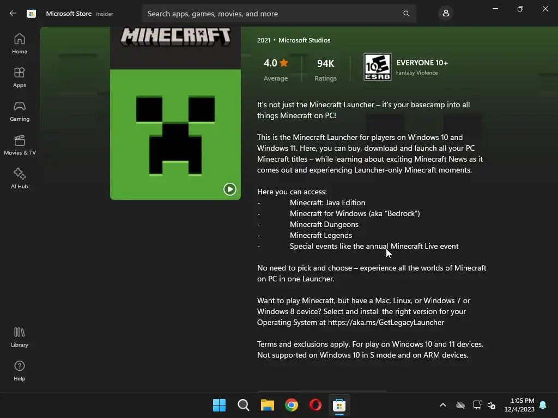Click the https://aka.ms/GetLegacyLauncher URL text
Image resolution: width=558 pixels, height=418 pixels.
point(386,322)
